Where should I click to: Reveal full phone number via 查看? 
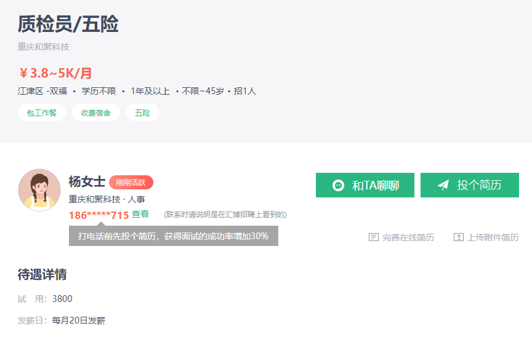140,214
